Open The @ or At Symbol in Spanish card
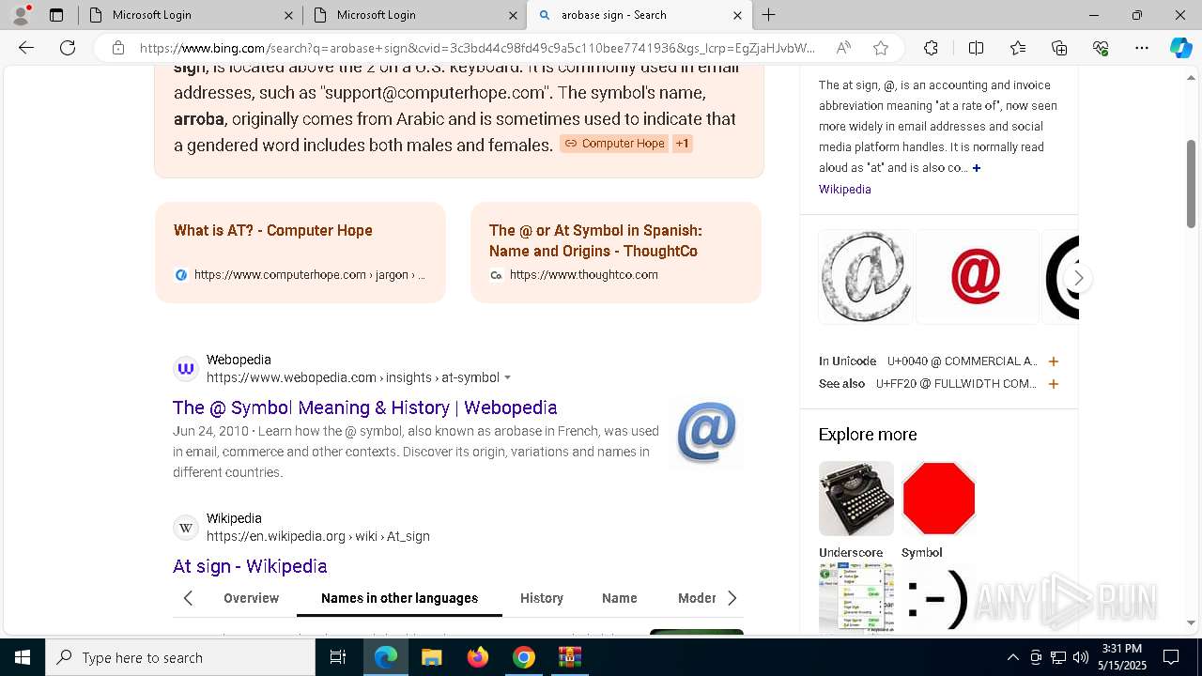Screen dimensions: 1202x676 616,252
